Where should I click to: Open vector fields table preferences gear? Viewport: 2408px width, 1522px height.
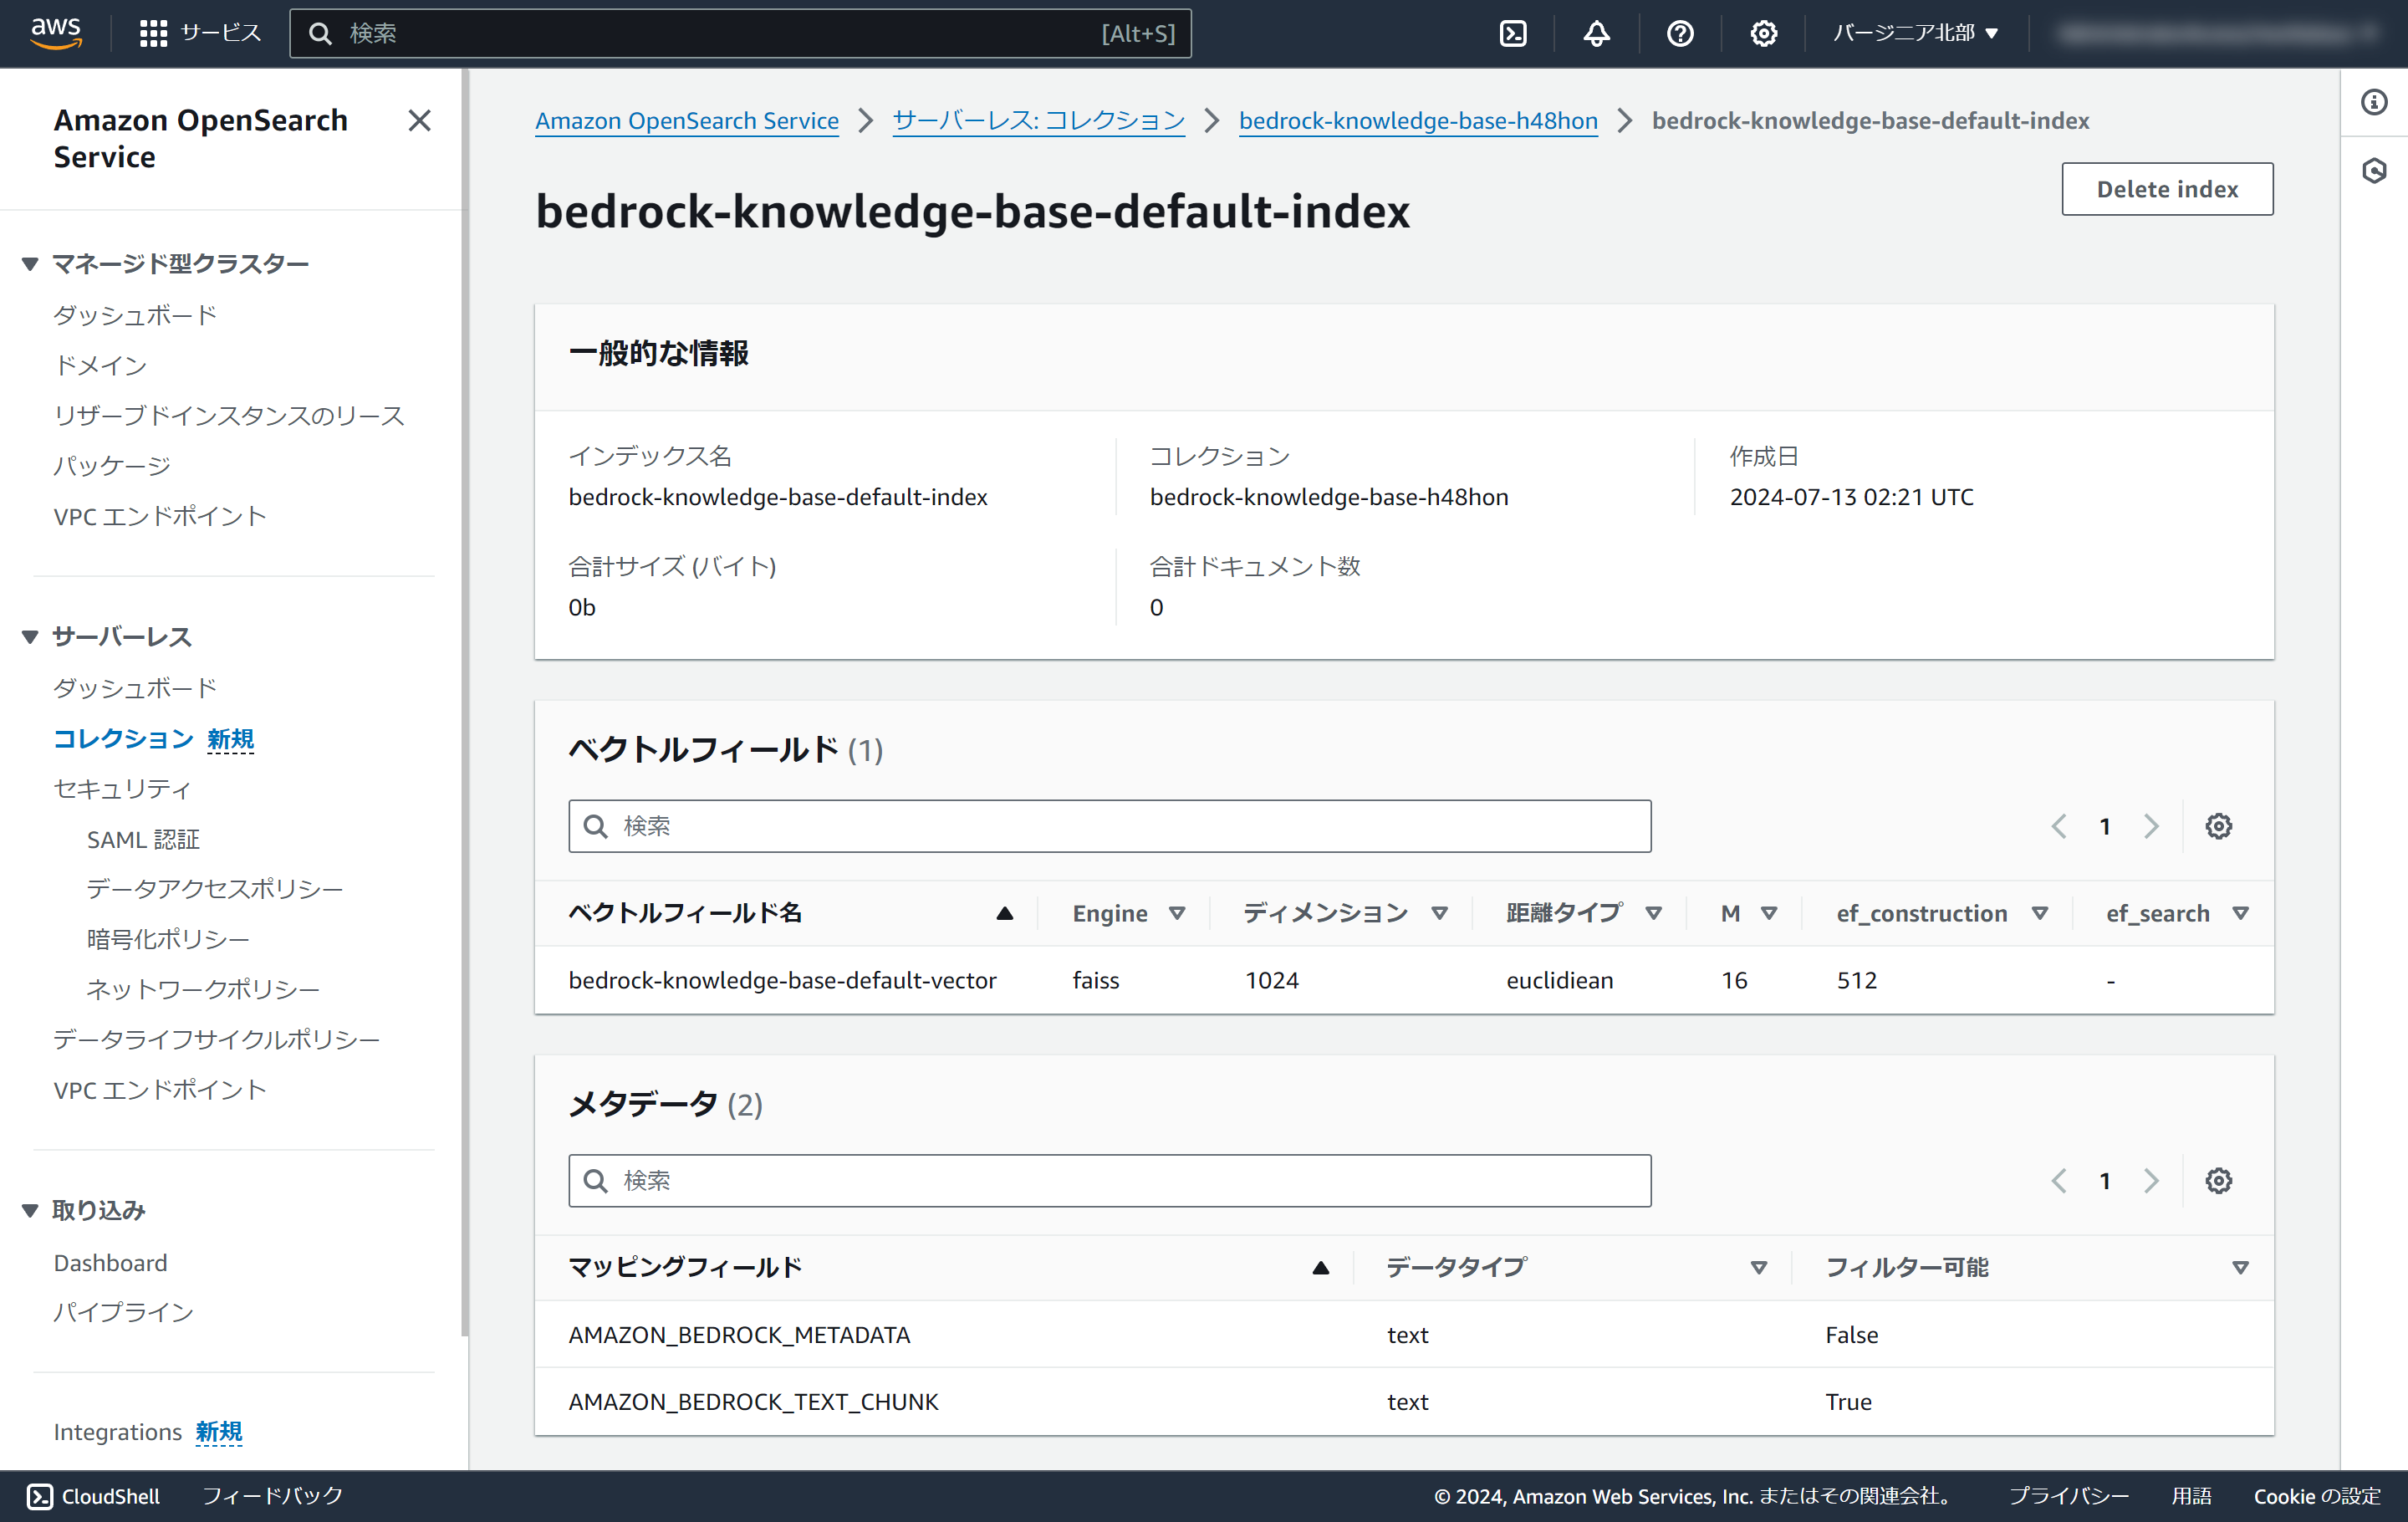pyautogui.click(x=2218, y=826)
